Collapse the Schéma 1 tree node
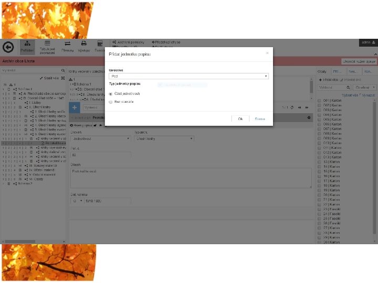 point(9,89)
